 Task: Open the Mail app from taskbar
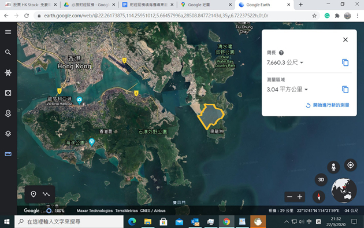(179, 222)
